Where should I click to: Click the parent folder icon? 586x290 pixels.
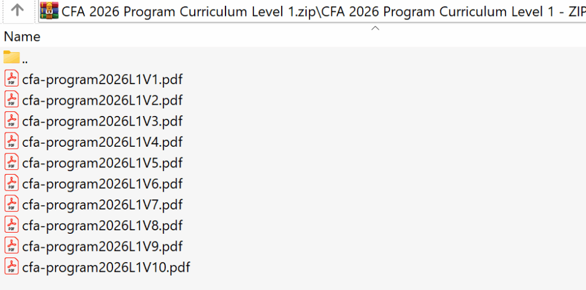(11, 57)
